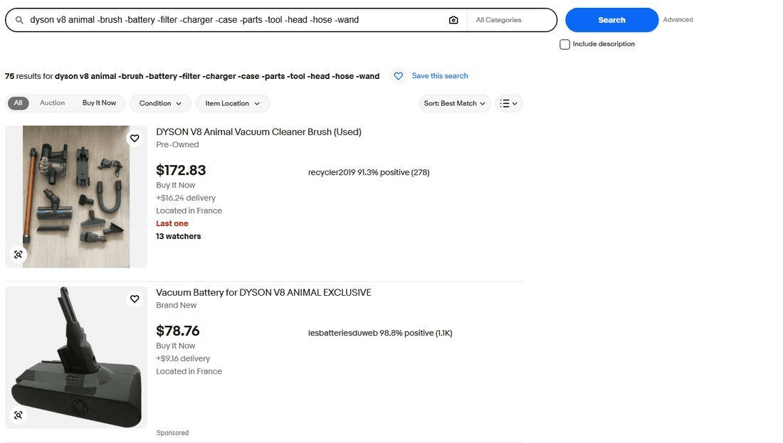This screenshot has width=783, height=443.
Task: Switch to Auction listings tab
Action: tap(53, 103)
